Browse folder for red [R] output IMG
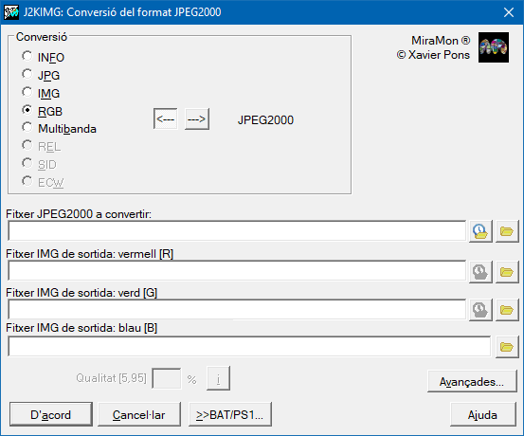 [x=507, y=272]
